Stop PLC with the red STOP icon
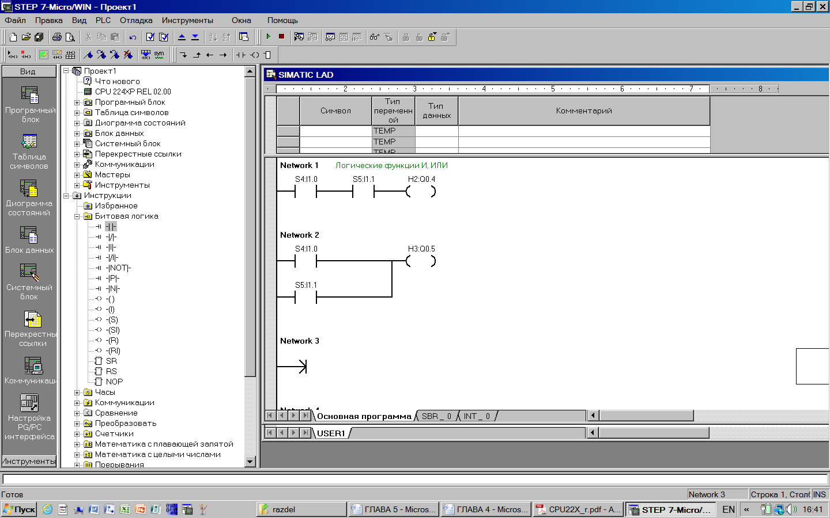 (x=281, y=36)
